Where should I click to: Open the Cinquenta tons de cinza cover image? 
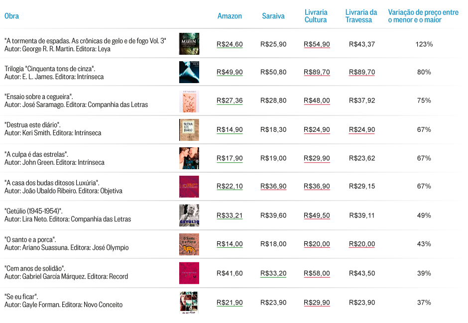tap(189, 72)
